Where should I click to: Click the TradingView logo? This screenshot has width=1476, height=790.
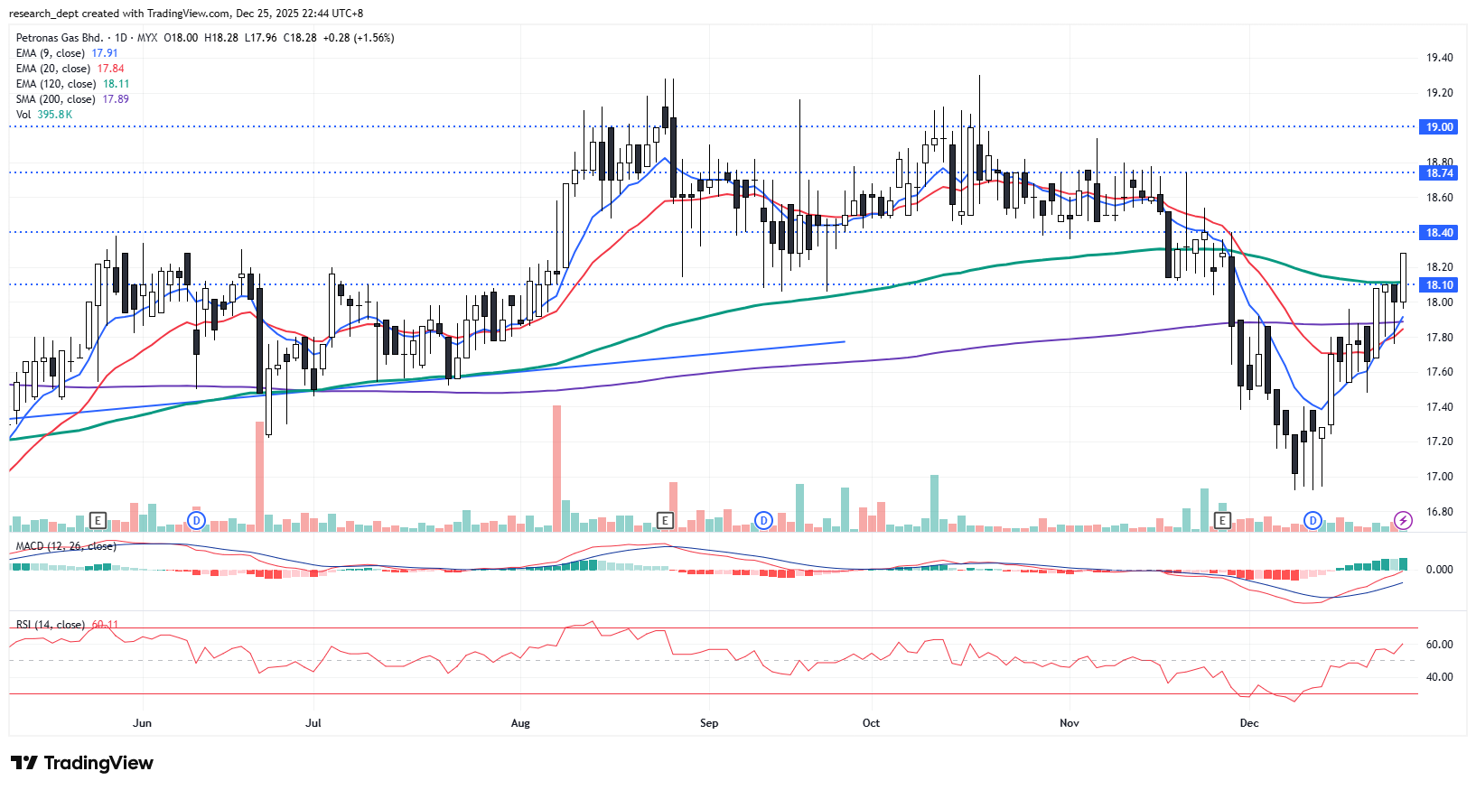coord(82,763)
